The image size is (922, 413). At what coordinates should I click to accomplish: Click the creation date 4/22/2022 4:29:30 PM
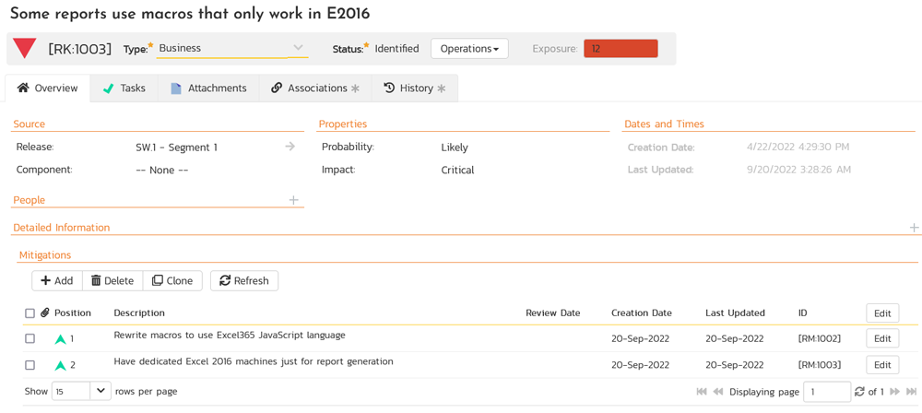(797, 147)
